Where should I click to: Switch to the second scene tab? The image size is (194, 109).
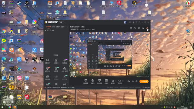[53, 27]
